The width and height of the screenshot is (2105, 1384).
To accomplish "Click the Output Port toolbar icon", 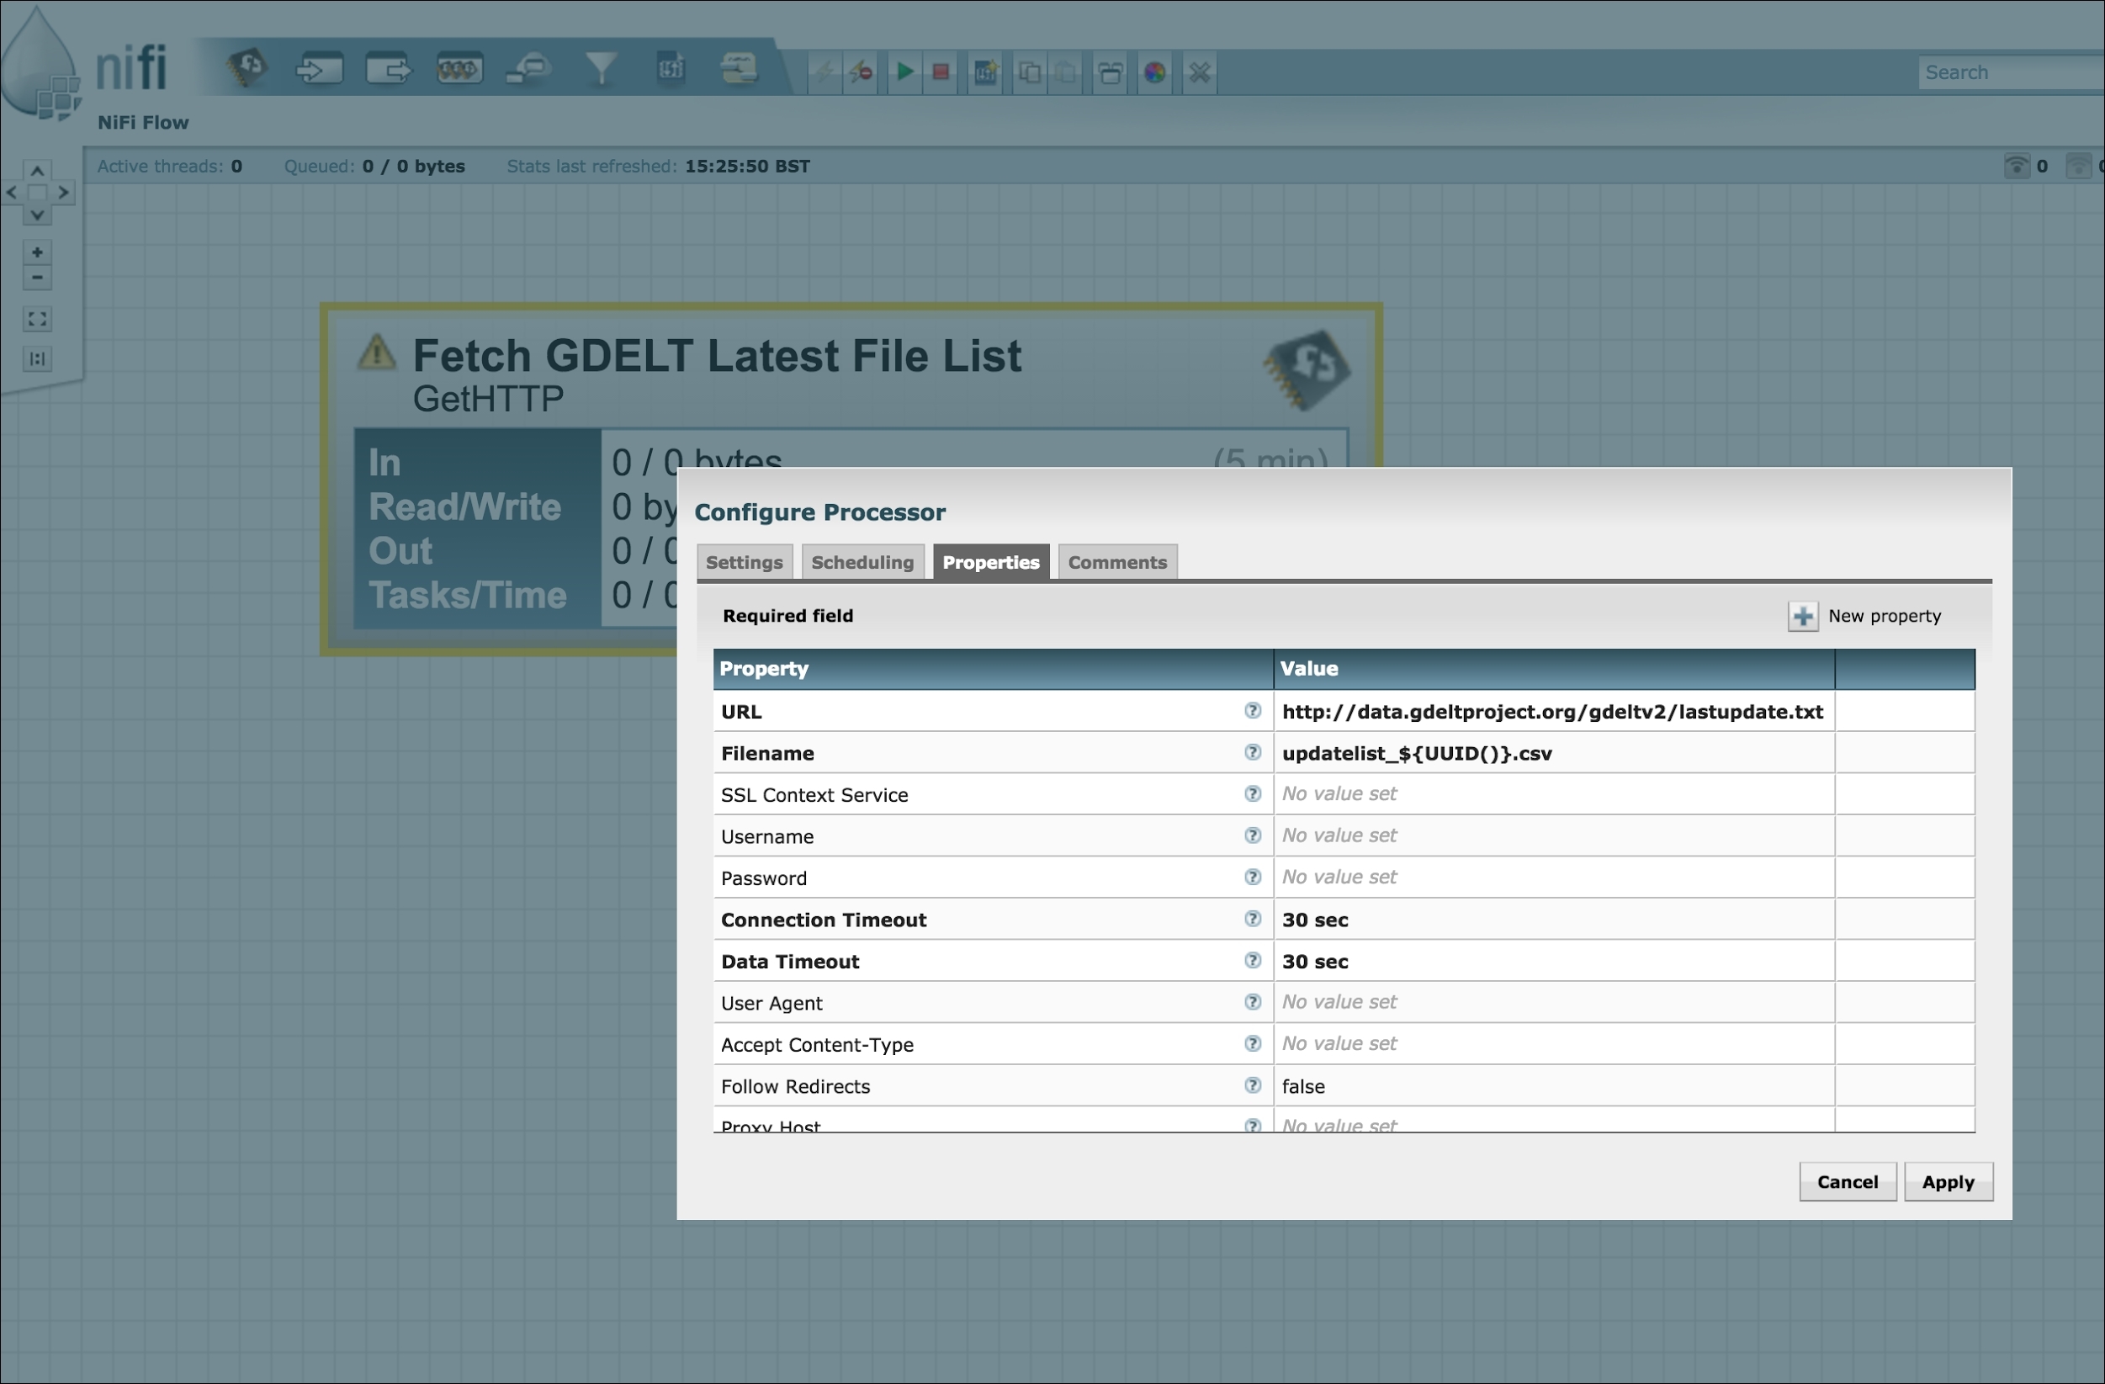I will (x=389, y=68).
